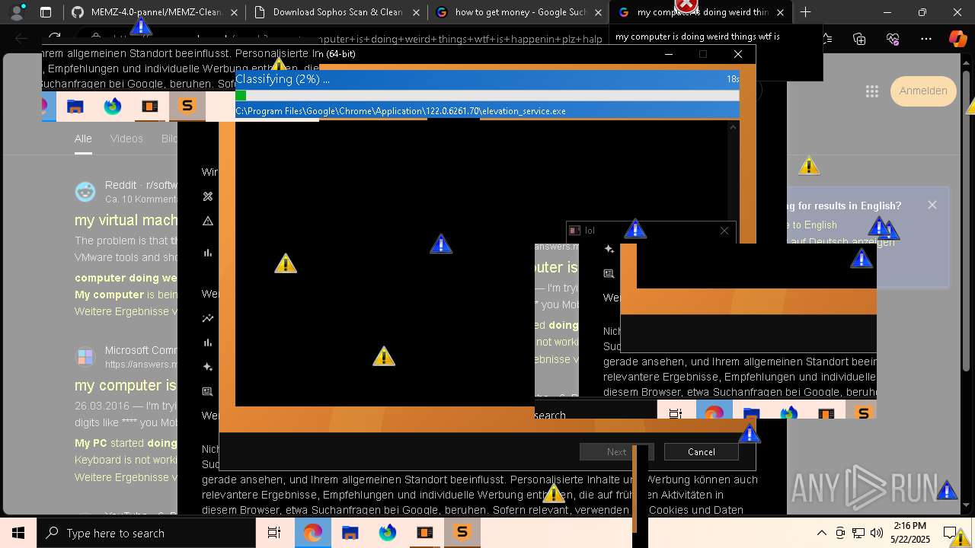Select the Videos search tab

point(126,139)
